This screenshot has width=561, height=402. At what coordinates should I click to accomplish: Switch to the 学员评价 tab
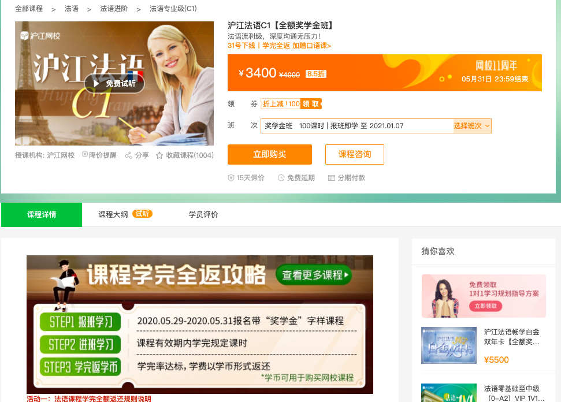coord(203,214)
